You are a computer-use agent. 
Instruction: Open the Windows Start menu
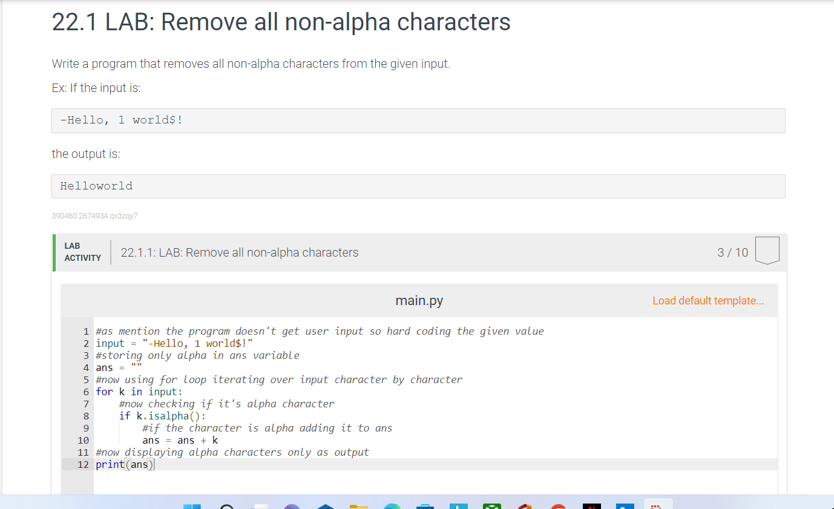point(192,505)
